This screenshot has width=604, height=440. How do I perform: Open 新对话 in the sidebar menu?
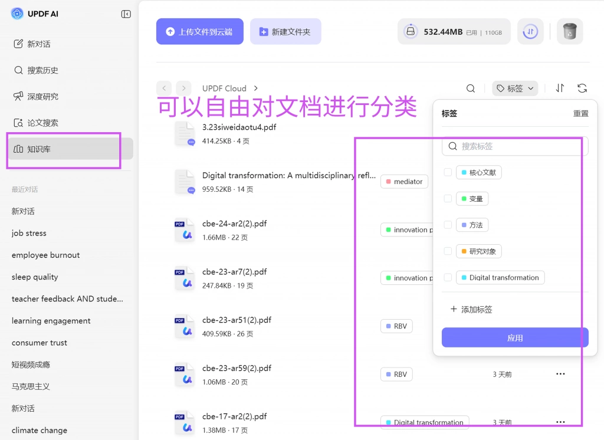tap(32, 44)
